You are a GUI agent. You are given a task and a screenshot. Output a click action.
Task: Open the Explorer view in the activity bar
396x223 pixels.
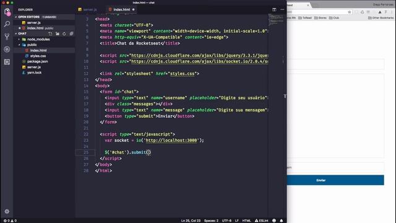click(7, 12)
